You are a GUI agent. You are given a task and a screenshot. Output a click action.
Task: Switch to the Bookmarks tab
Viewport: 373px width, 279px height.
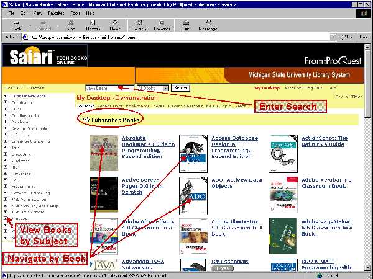coord(138,106)
